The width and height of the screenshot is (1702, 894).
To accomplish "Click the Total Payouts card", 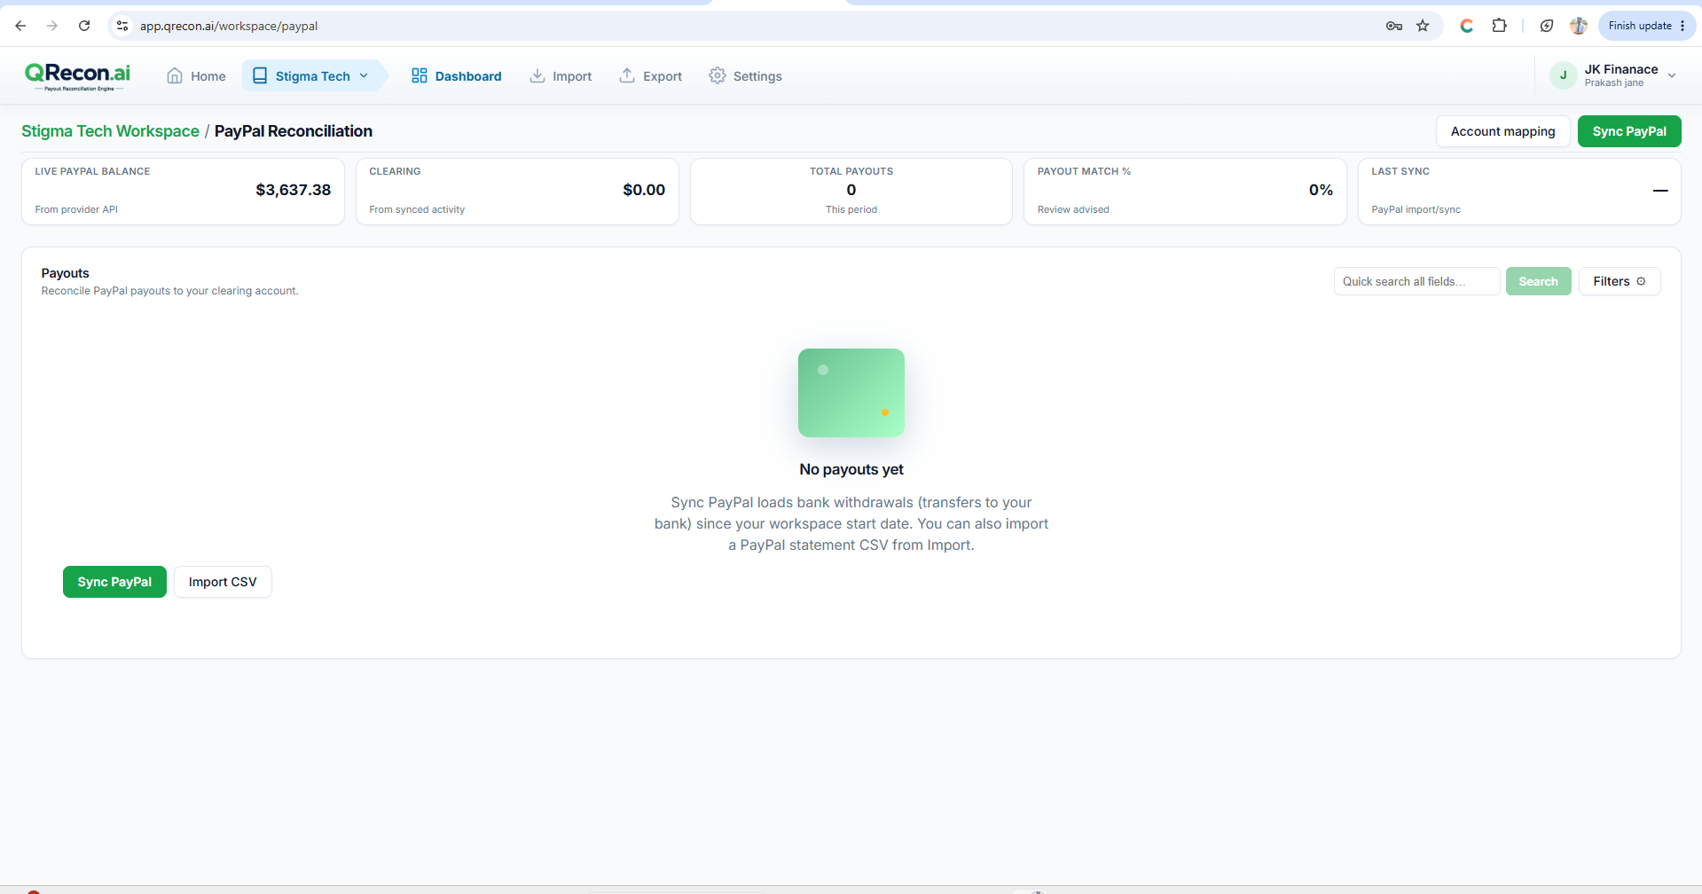I will 851,192.
